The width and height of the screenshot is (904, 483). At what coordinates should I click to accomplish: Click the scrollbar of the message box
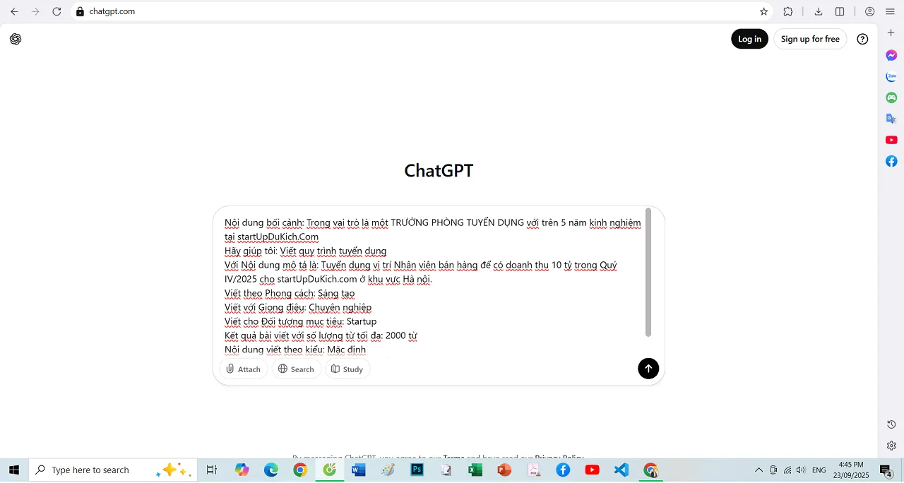[648, 272]
